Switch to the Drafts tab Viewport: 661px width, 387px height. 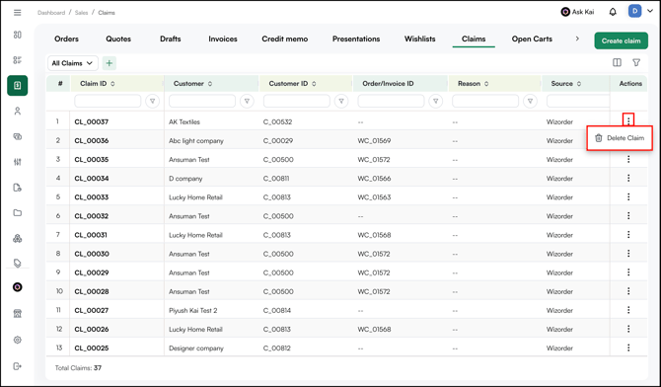pyautogui.click(x=171, y=39)
